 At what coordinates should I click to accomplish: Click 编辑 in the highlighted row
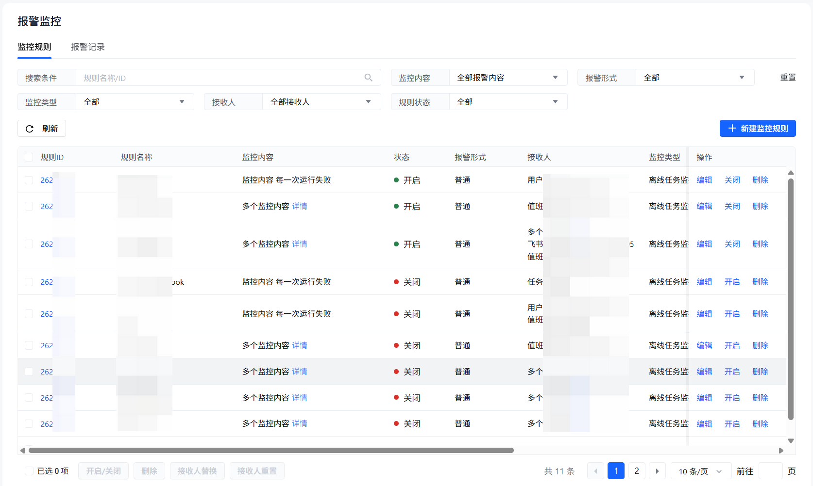(x=704, y=372)
